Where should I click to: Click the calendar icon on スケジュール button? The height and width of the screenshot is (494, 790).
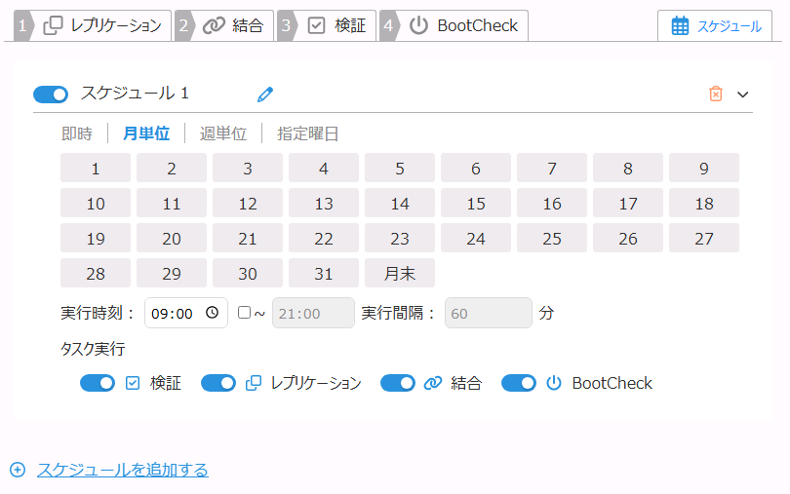pos(681,26)
